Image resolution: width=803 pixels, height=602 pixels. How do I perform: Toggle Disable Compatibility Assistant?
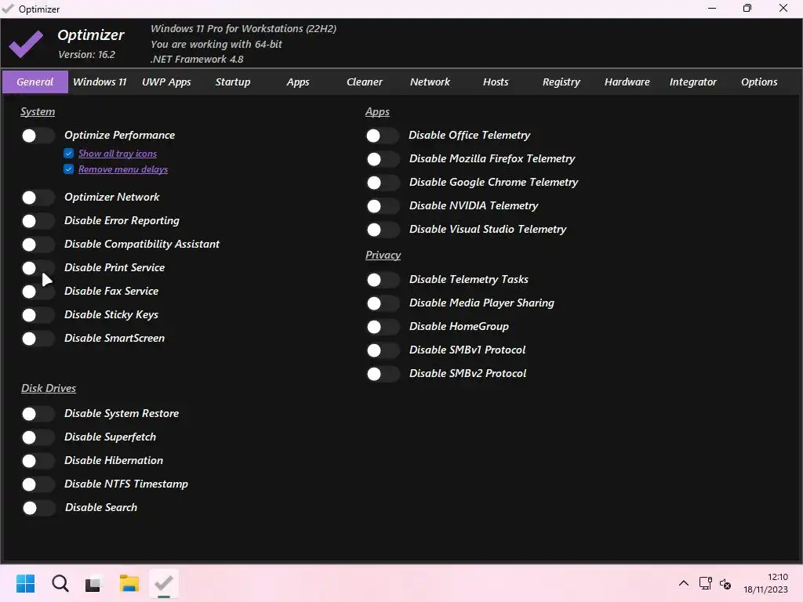click(x=38, y=245)
